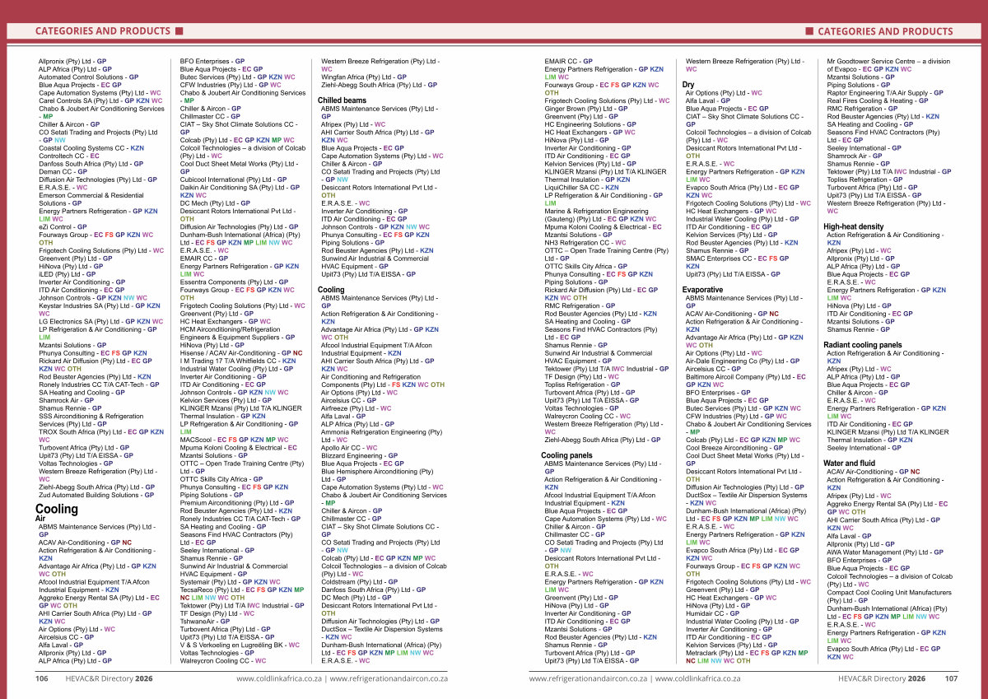The height and width of the screenshot is (699, 988).
Task: Jump to the "Chilled beams" heading
Action: (x=342, y=100)
